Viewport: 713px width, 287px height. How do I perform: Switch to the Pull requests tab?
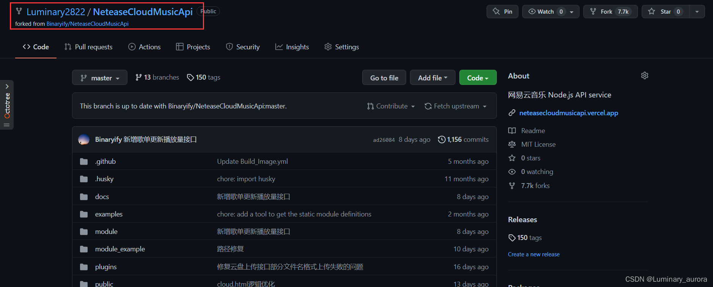(88, 47)
